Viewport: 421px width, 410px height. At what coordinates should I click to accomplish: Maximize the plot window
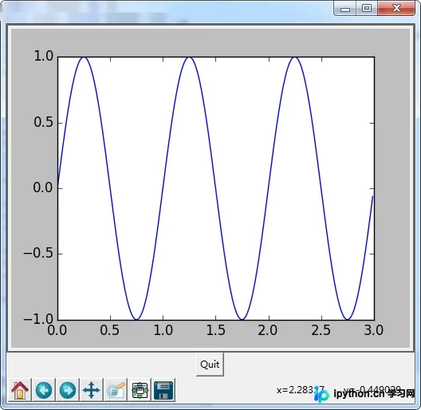click(367, 8)
